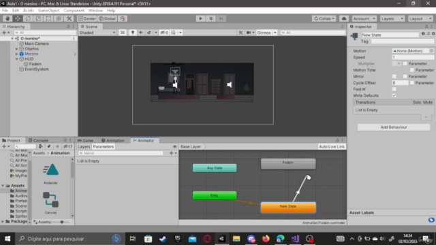The image size is (436, 245).
Task: Select the Scale tool
Action: (x=38, y=18)
